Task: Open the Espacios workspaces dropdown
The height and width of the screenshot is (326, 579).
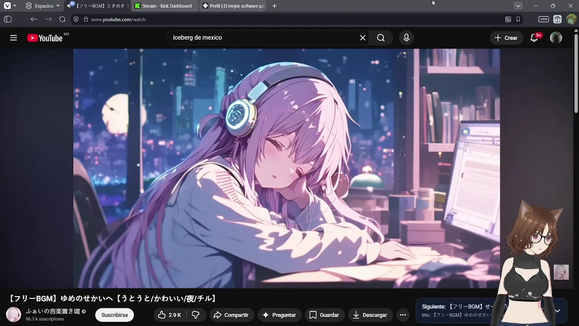Action: point(43,6)
